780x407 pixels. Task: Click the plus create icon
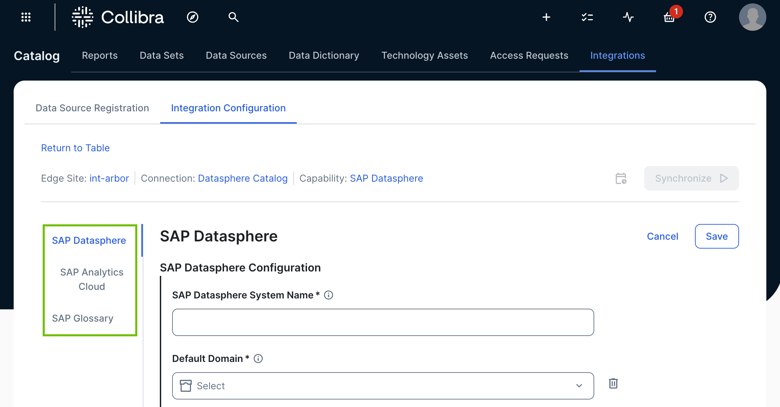coord(546,17)
